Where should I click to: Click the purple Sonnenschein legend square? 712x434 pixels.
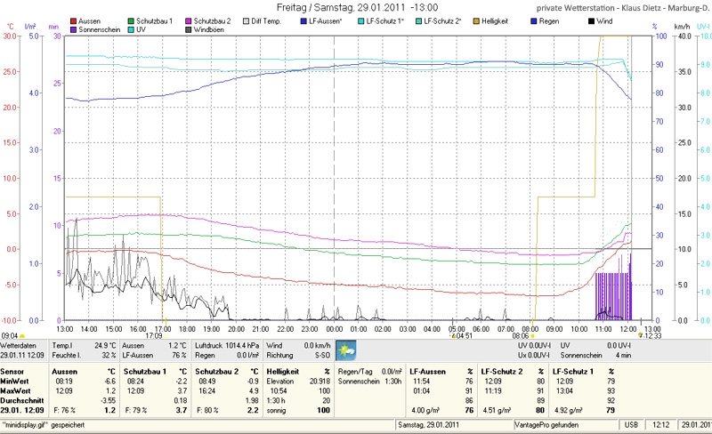click(73, 29)
